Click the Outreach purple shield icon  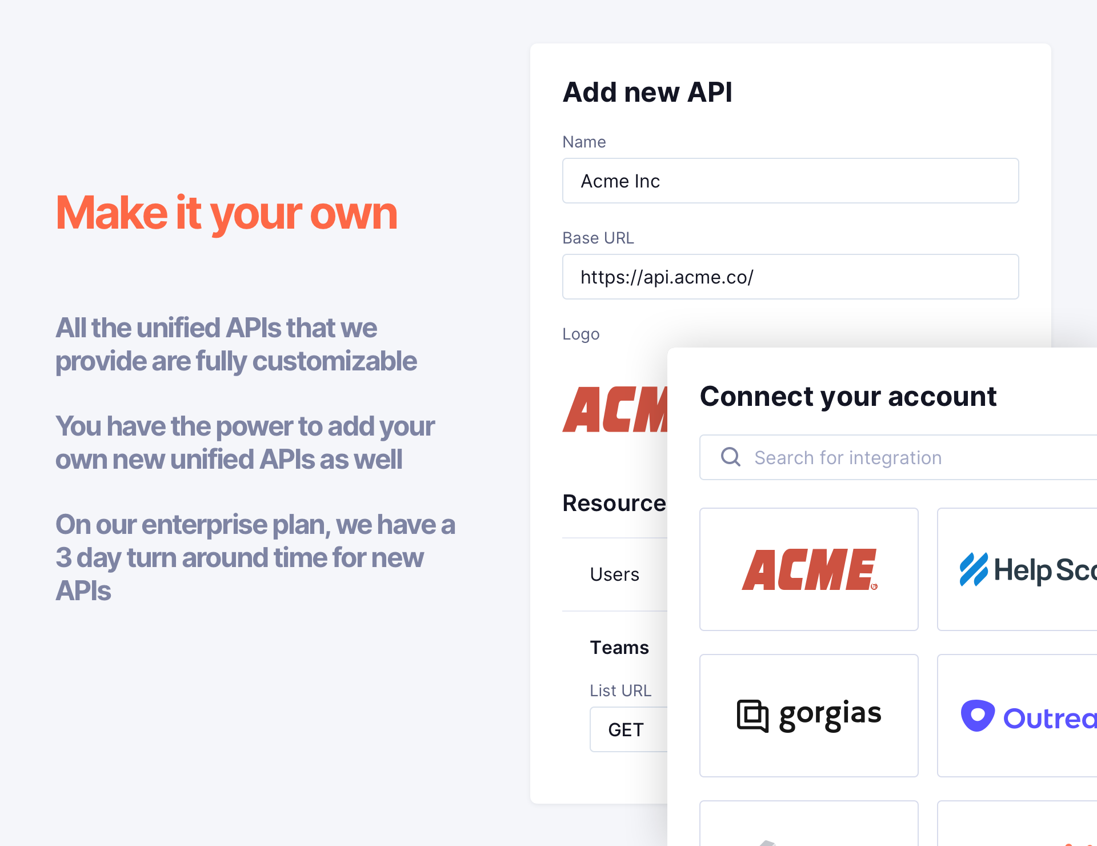[x=978, y=716]
